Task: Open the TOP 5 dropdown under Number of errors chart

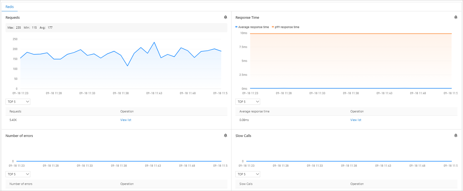Action: coord(18,174)
